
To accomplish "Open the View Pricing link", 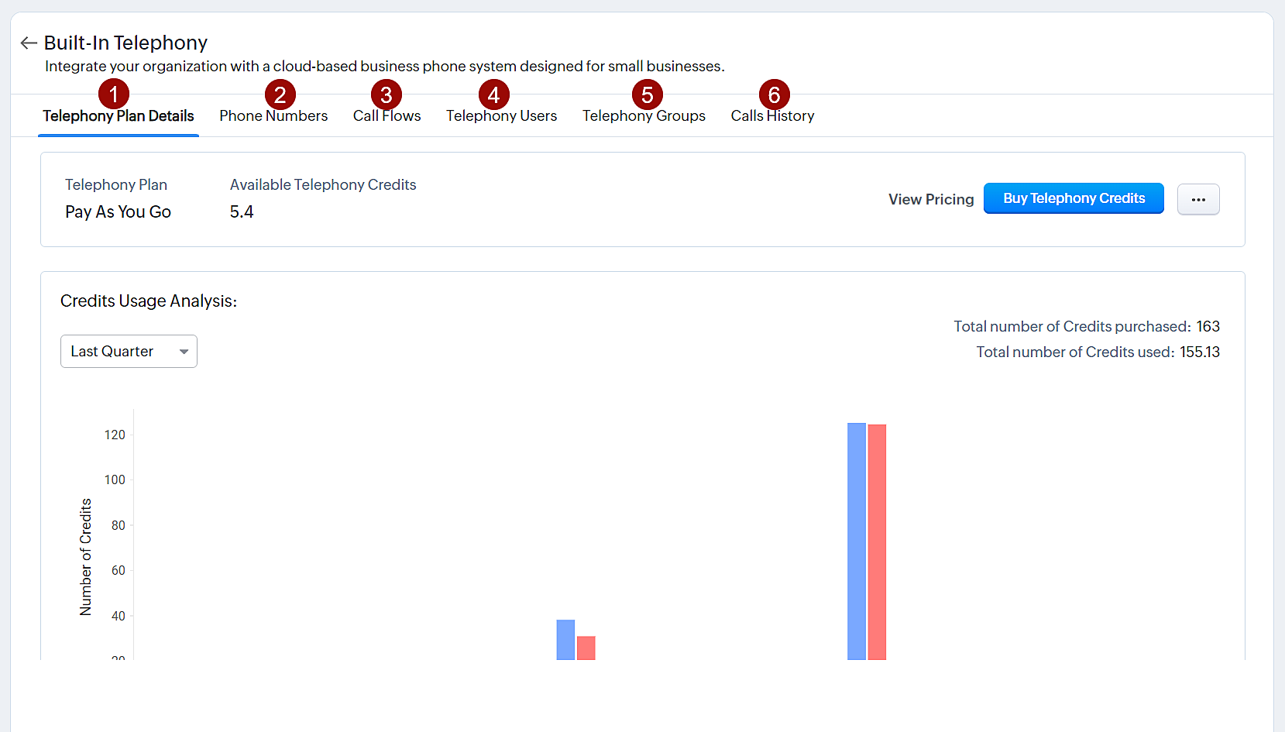I will 930,200.
